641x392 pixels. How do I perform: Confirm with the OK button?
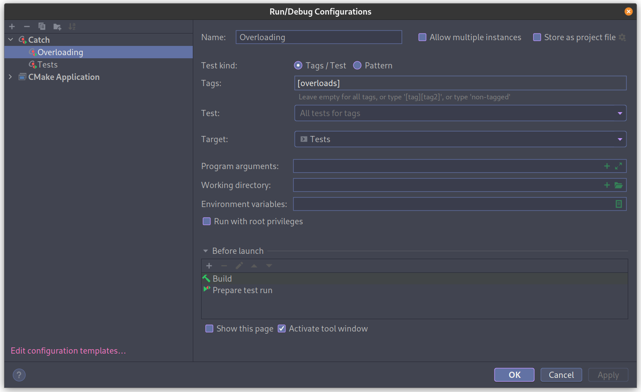tap(514, 375)
